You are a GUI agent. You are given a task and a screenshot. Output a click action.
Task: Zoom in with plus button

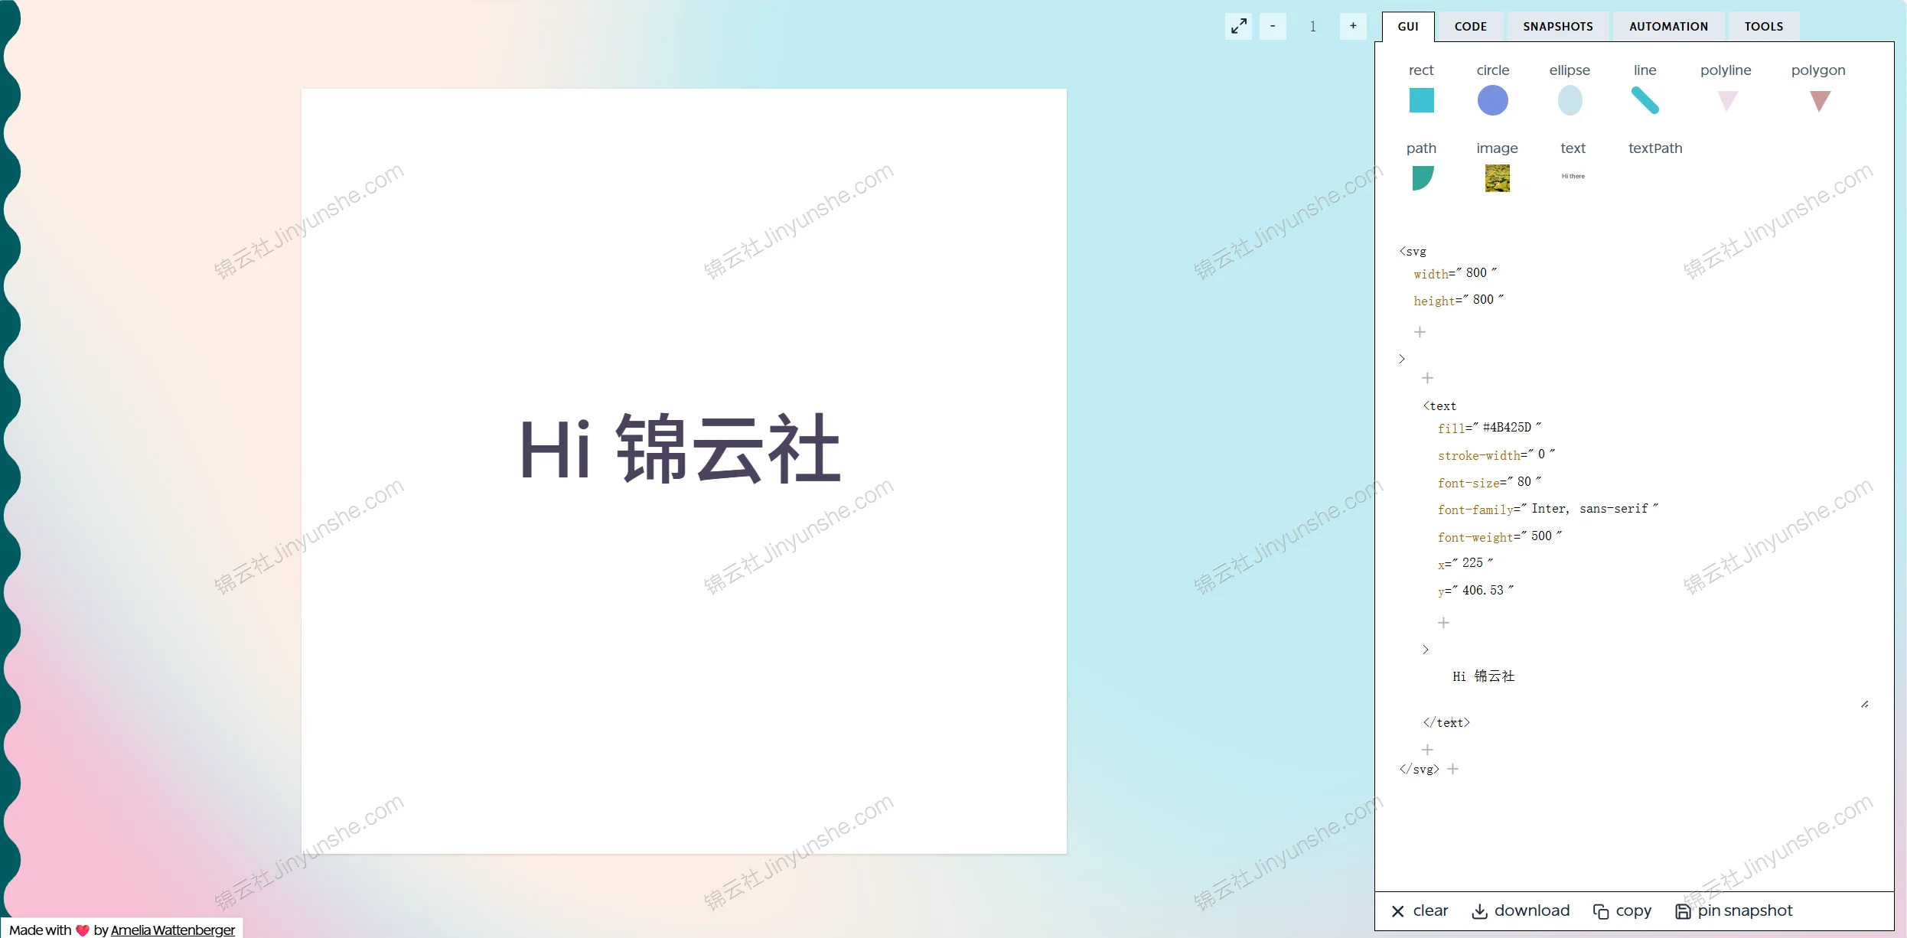tap(1353, 26)
